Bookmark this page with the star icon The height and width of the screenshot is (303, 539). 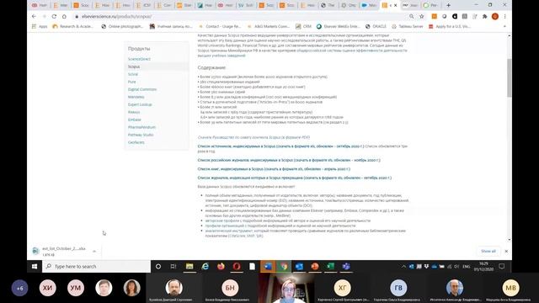coord(421,16)
